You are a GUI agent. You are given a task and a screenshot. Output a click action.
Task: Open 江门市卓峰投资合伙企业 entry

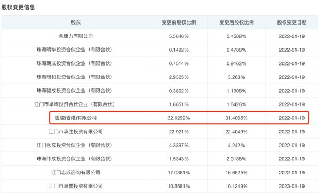coord(74,104)
